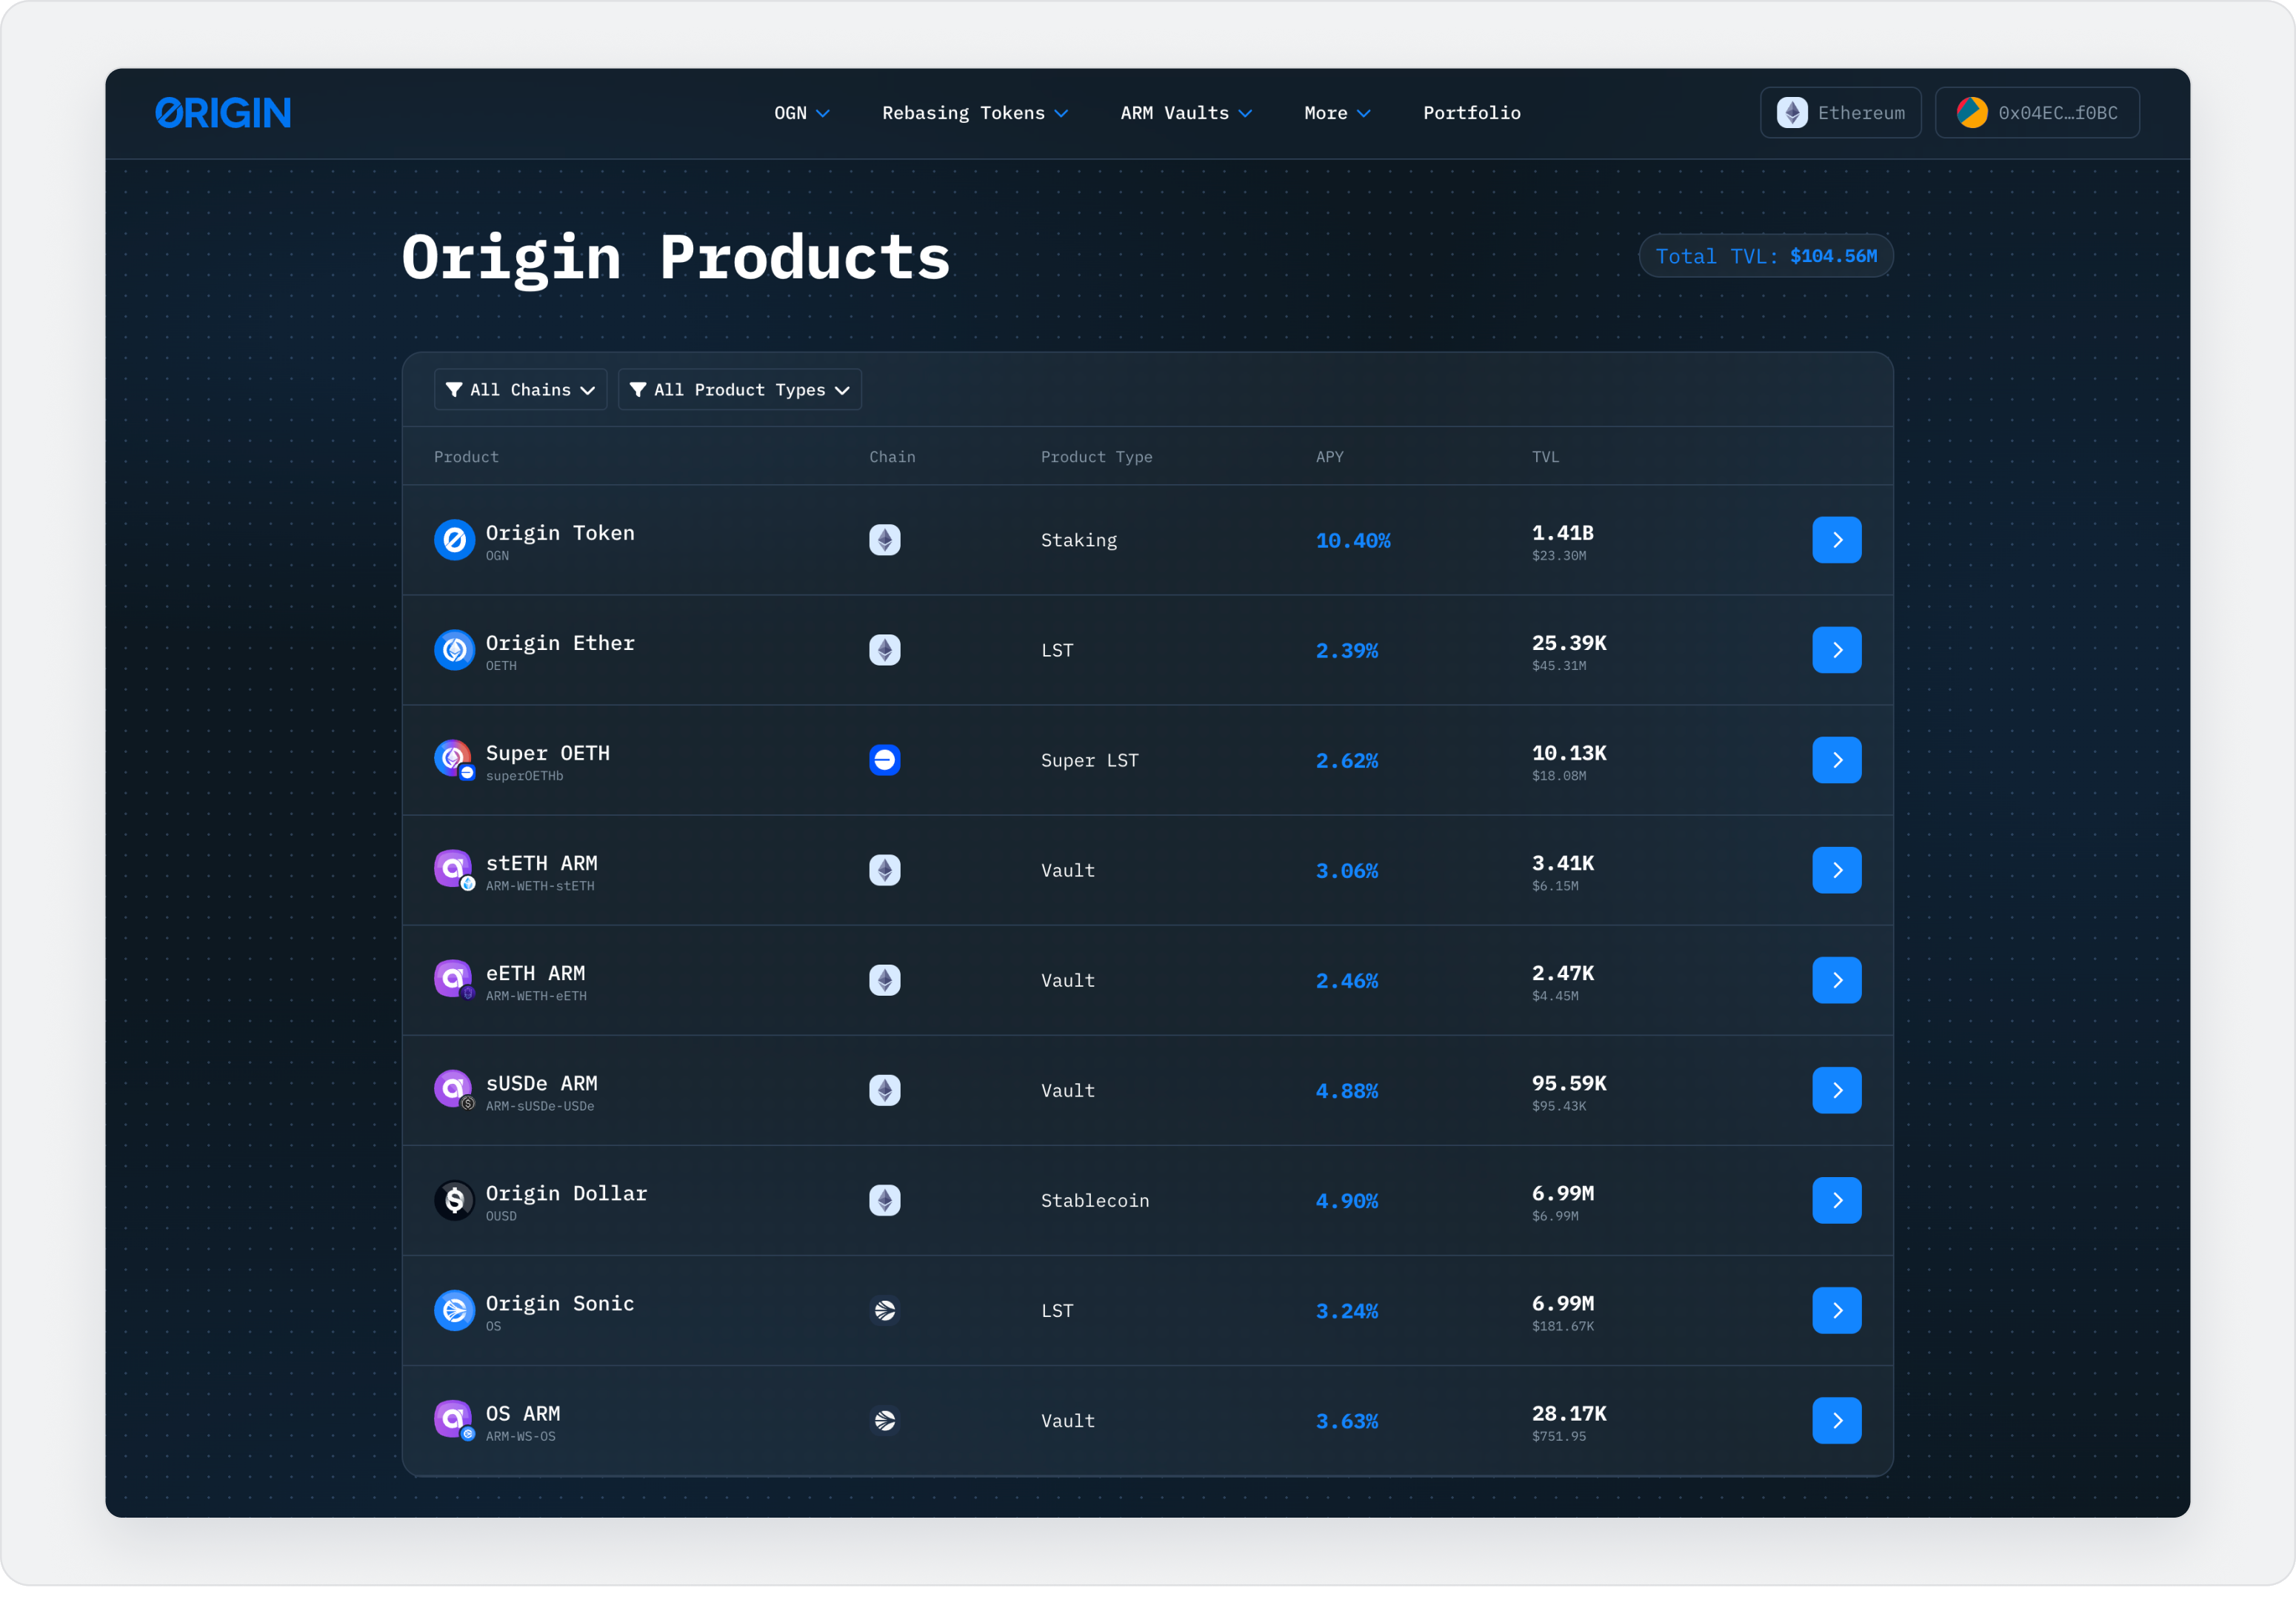2296x1605 pixels.
Task: Open the All Product Types filter
Action: (x=739, y=389)
